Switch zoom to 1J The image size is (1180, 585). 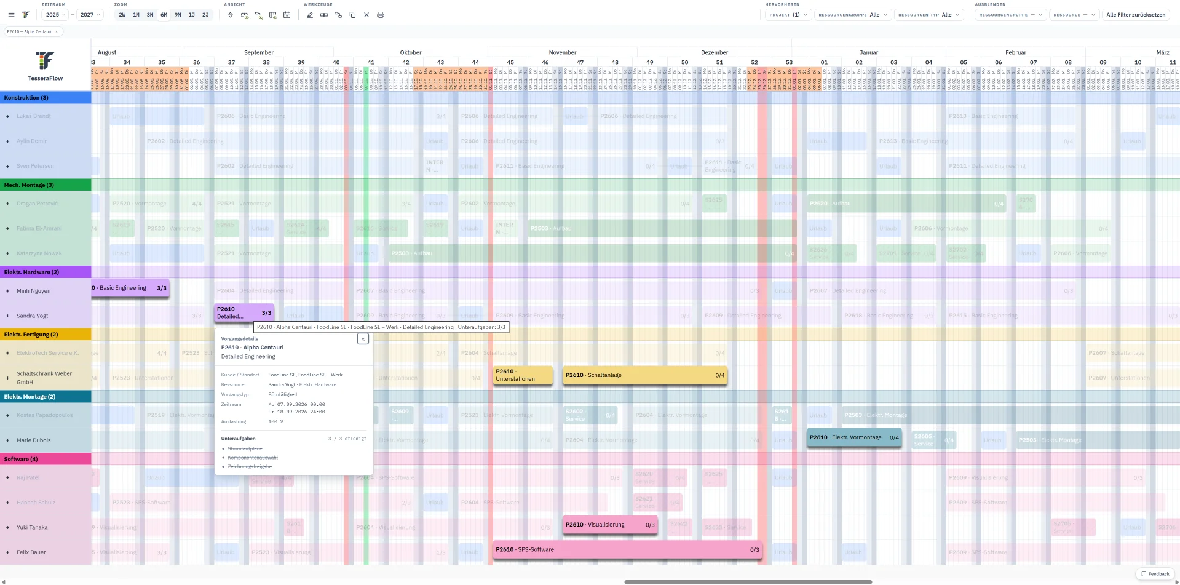coord(191,15)
